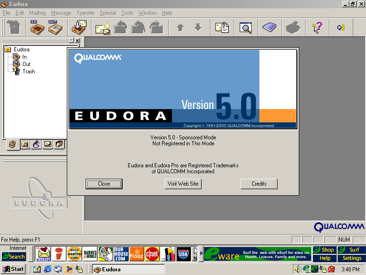Click the Check Mail toolbar icon
The image size is (366, 275).
(x=79, y=28)
